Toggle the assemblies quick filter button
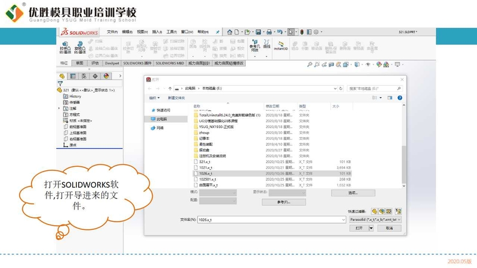The width and height of the screenshot is (477, 268). tap(382, 211)
